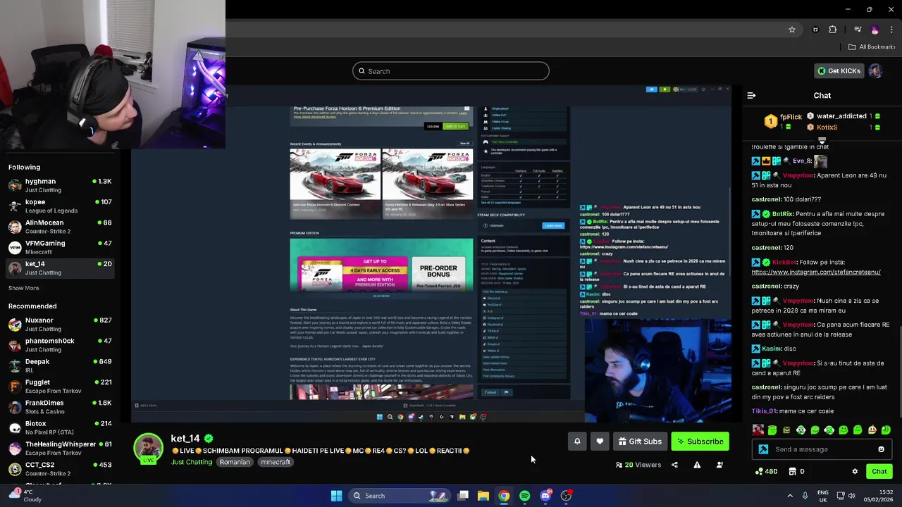Click the report warning triangle icon
Screen dimensions: 902x507
pos(697,465)
